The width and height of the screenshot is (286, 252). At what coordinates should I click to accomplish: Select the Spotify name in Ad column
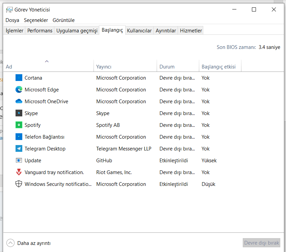pyautogui.click(x=32, y=125)
